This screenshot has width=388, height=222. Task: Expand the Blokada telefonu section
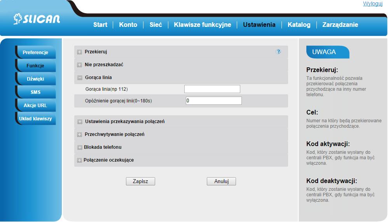click(80, 148)
